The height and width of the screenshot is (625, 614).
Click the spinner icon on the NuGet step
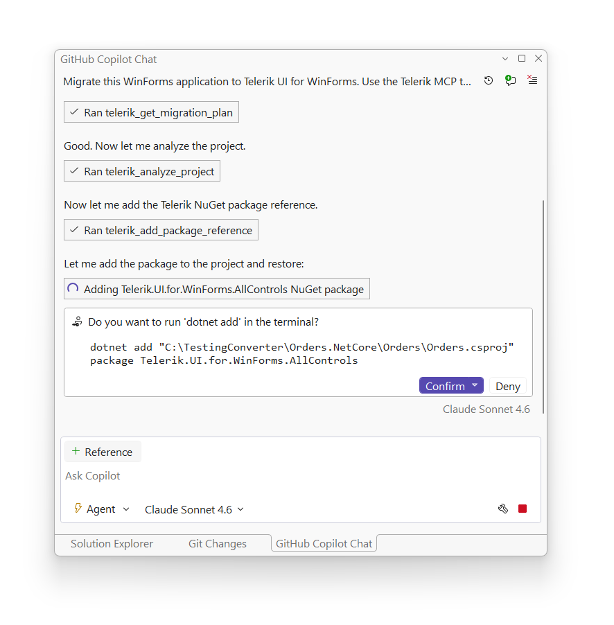coord(73,288)
